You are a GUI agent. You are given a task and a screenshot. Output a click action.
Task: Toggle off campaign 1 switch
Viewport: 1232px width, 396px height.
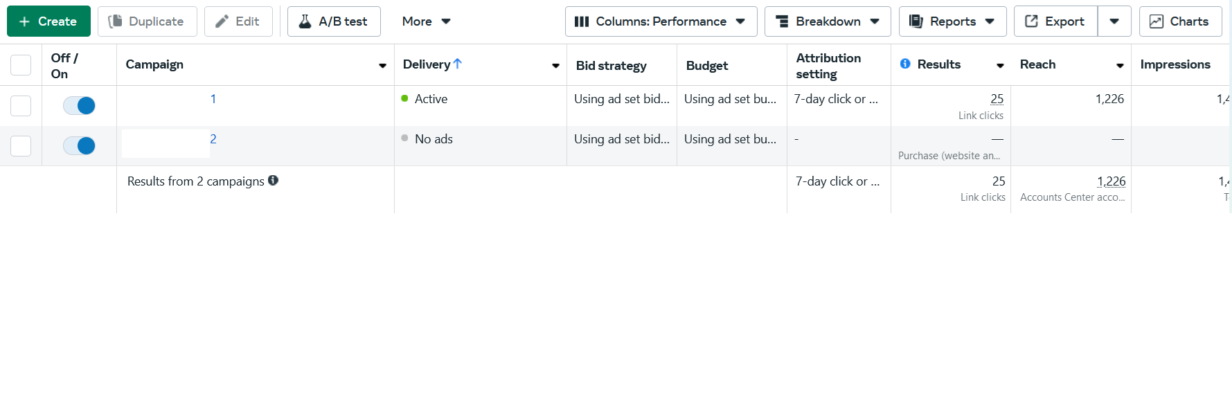79,105
